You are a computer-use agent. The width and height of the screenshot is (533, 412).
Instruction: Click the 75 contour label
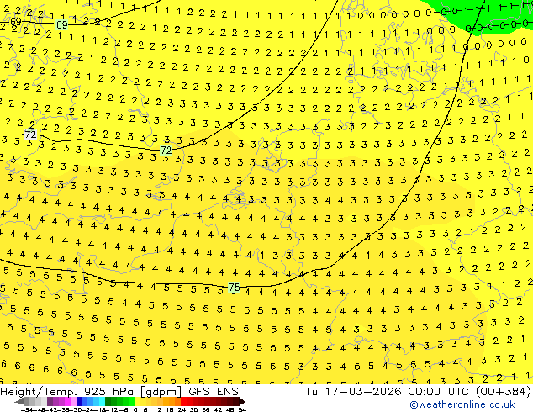tap(234, 288)
